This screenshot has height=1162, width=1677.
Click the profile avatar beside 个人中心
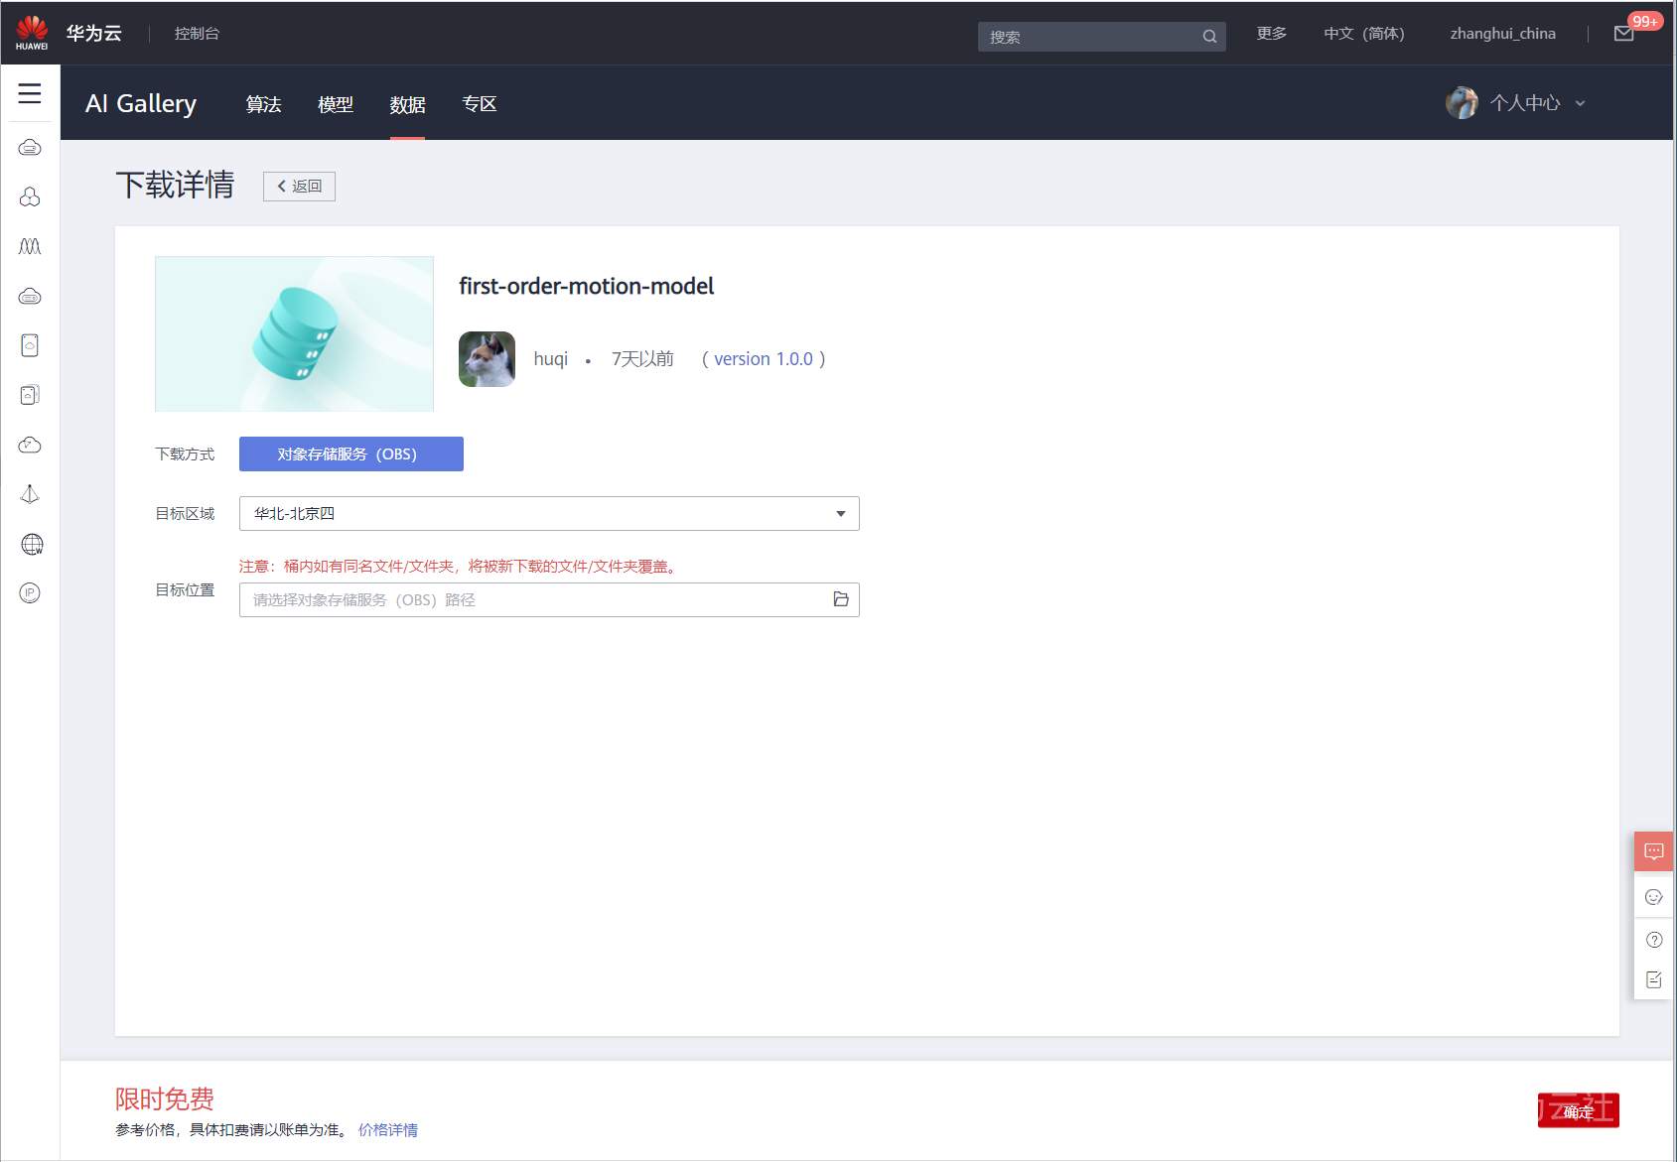pyautogui.click(x=1462, y=102)
